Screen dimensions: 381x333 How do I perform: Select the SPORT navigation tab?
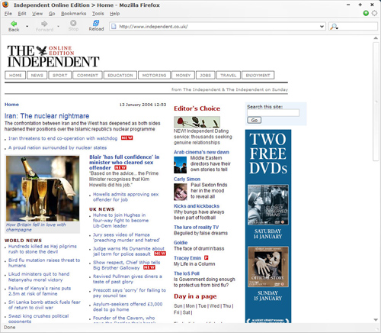pos(60,75)
